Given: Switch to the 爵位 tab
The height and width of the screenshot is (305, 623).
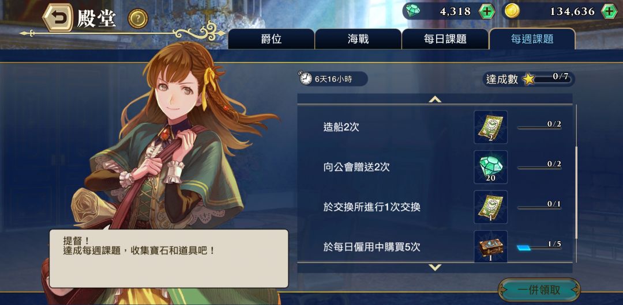Looking at the screenshot, I should [x=271, y=39].
